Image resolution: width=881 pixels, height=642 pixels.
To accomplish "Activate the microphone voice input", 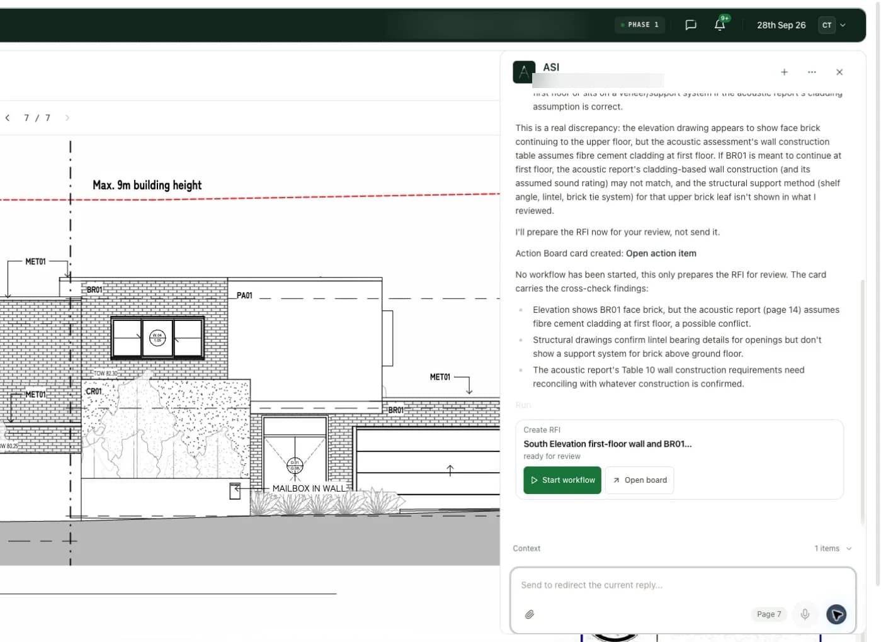I will [x=805, y=614].
